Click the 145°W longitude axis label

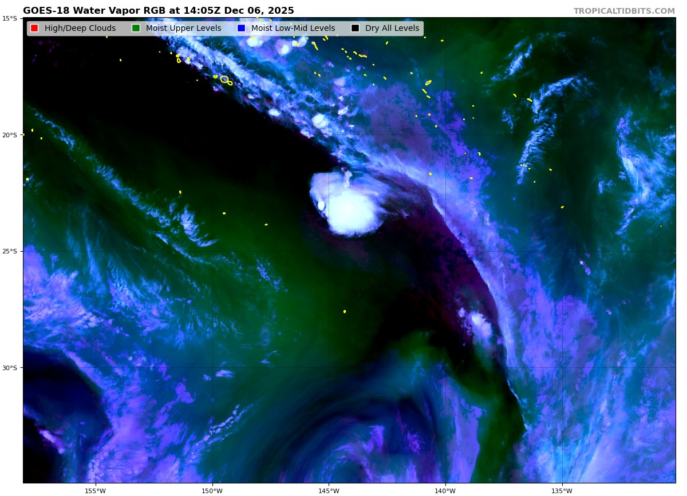point(329,491)
